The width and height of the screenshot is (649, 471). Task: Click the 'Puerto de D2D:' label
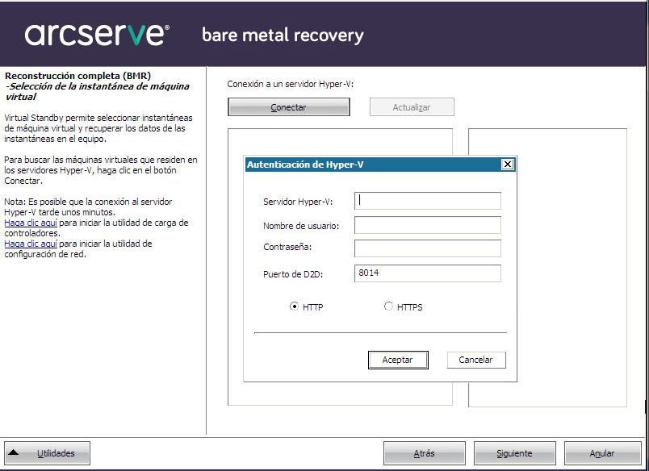click(293, 274)
